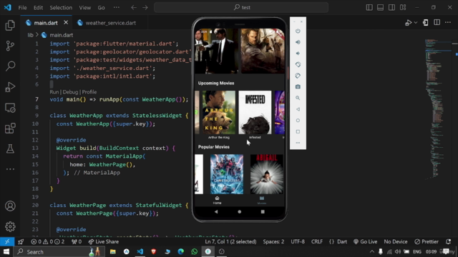Change UTF-8 file encoding
The image size is (458, 257).
coord(298,241)
